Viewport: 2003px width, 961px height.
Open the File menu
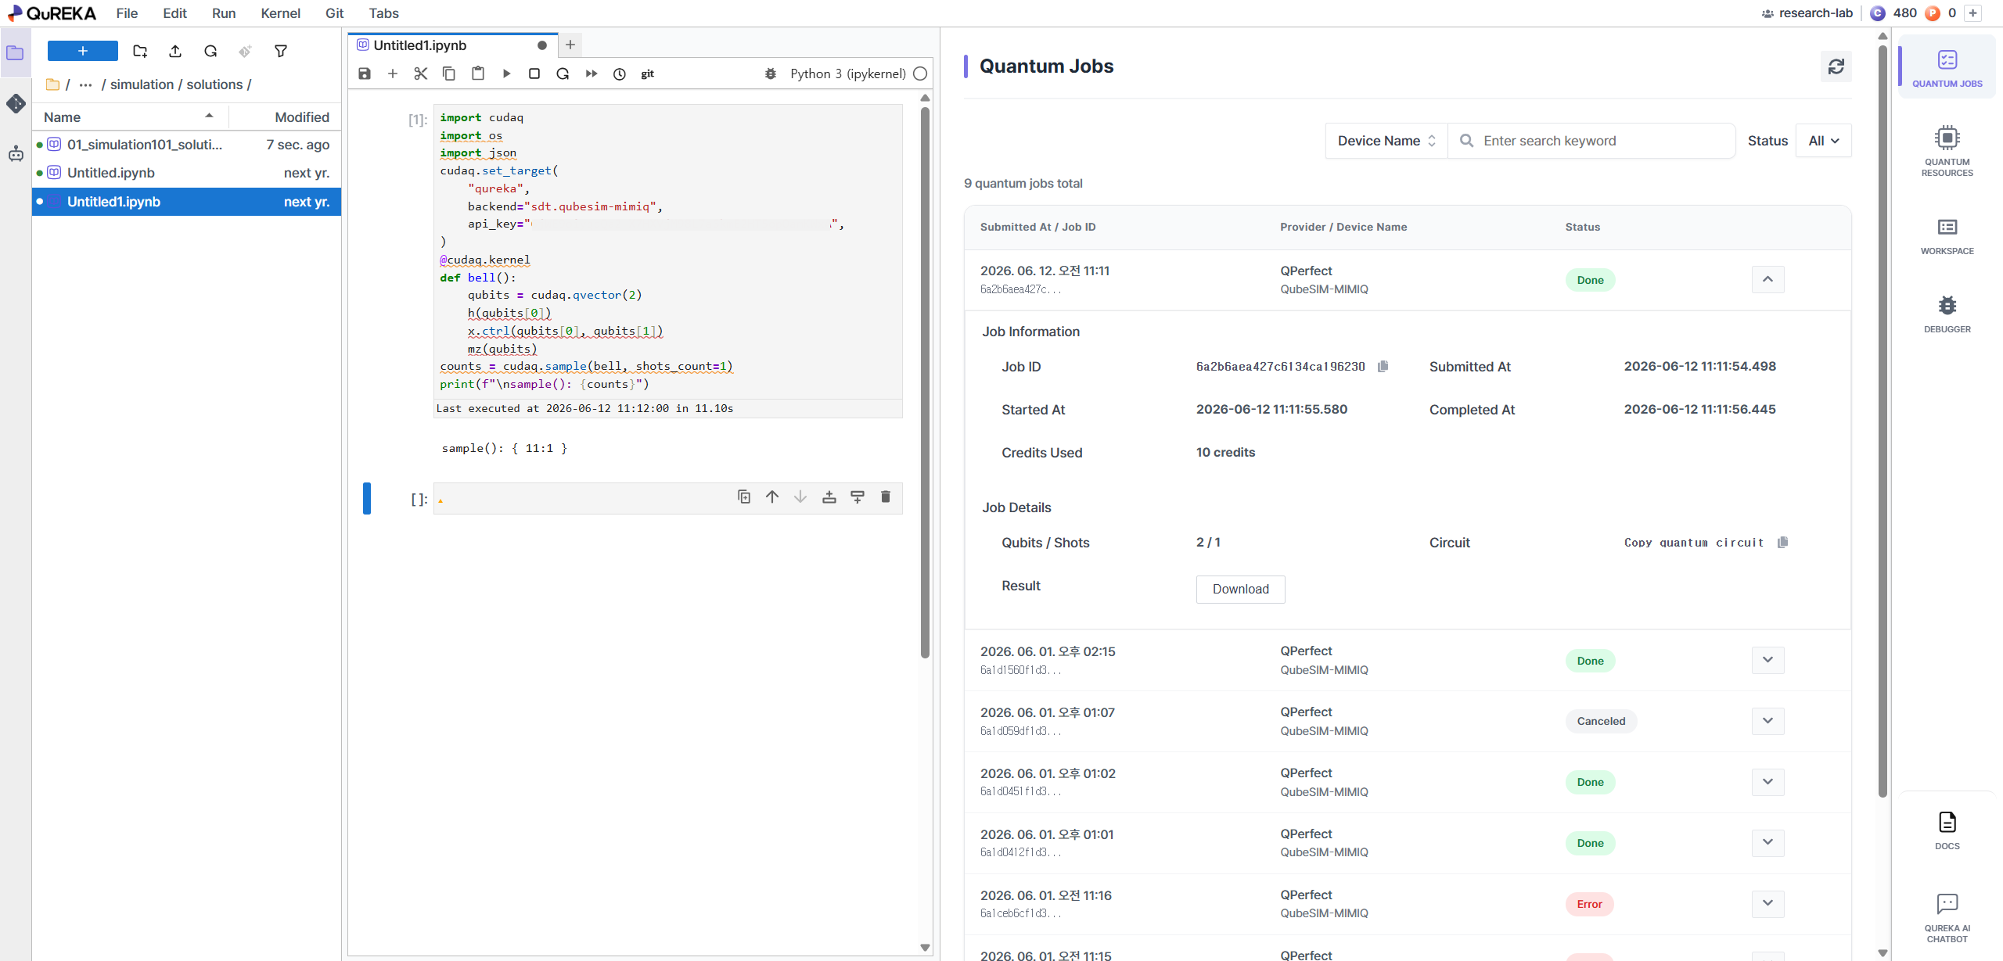[127, 13]
